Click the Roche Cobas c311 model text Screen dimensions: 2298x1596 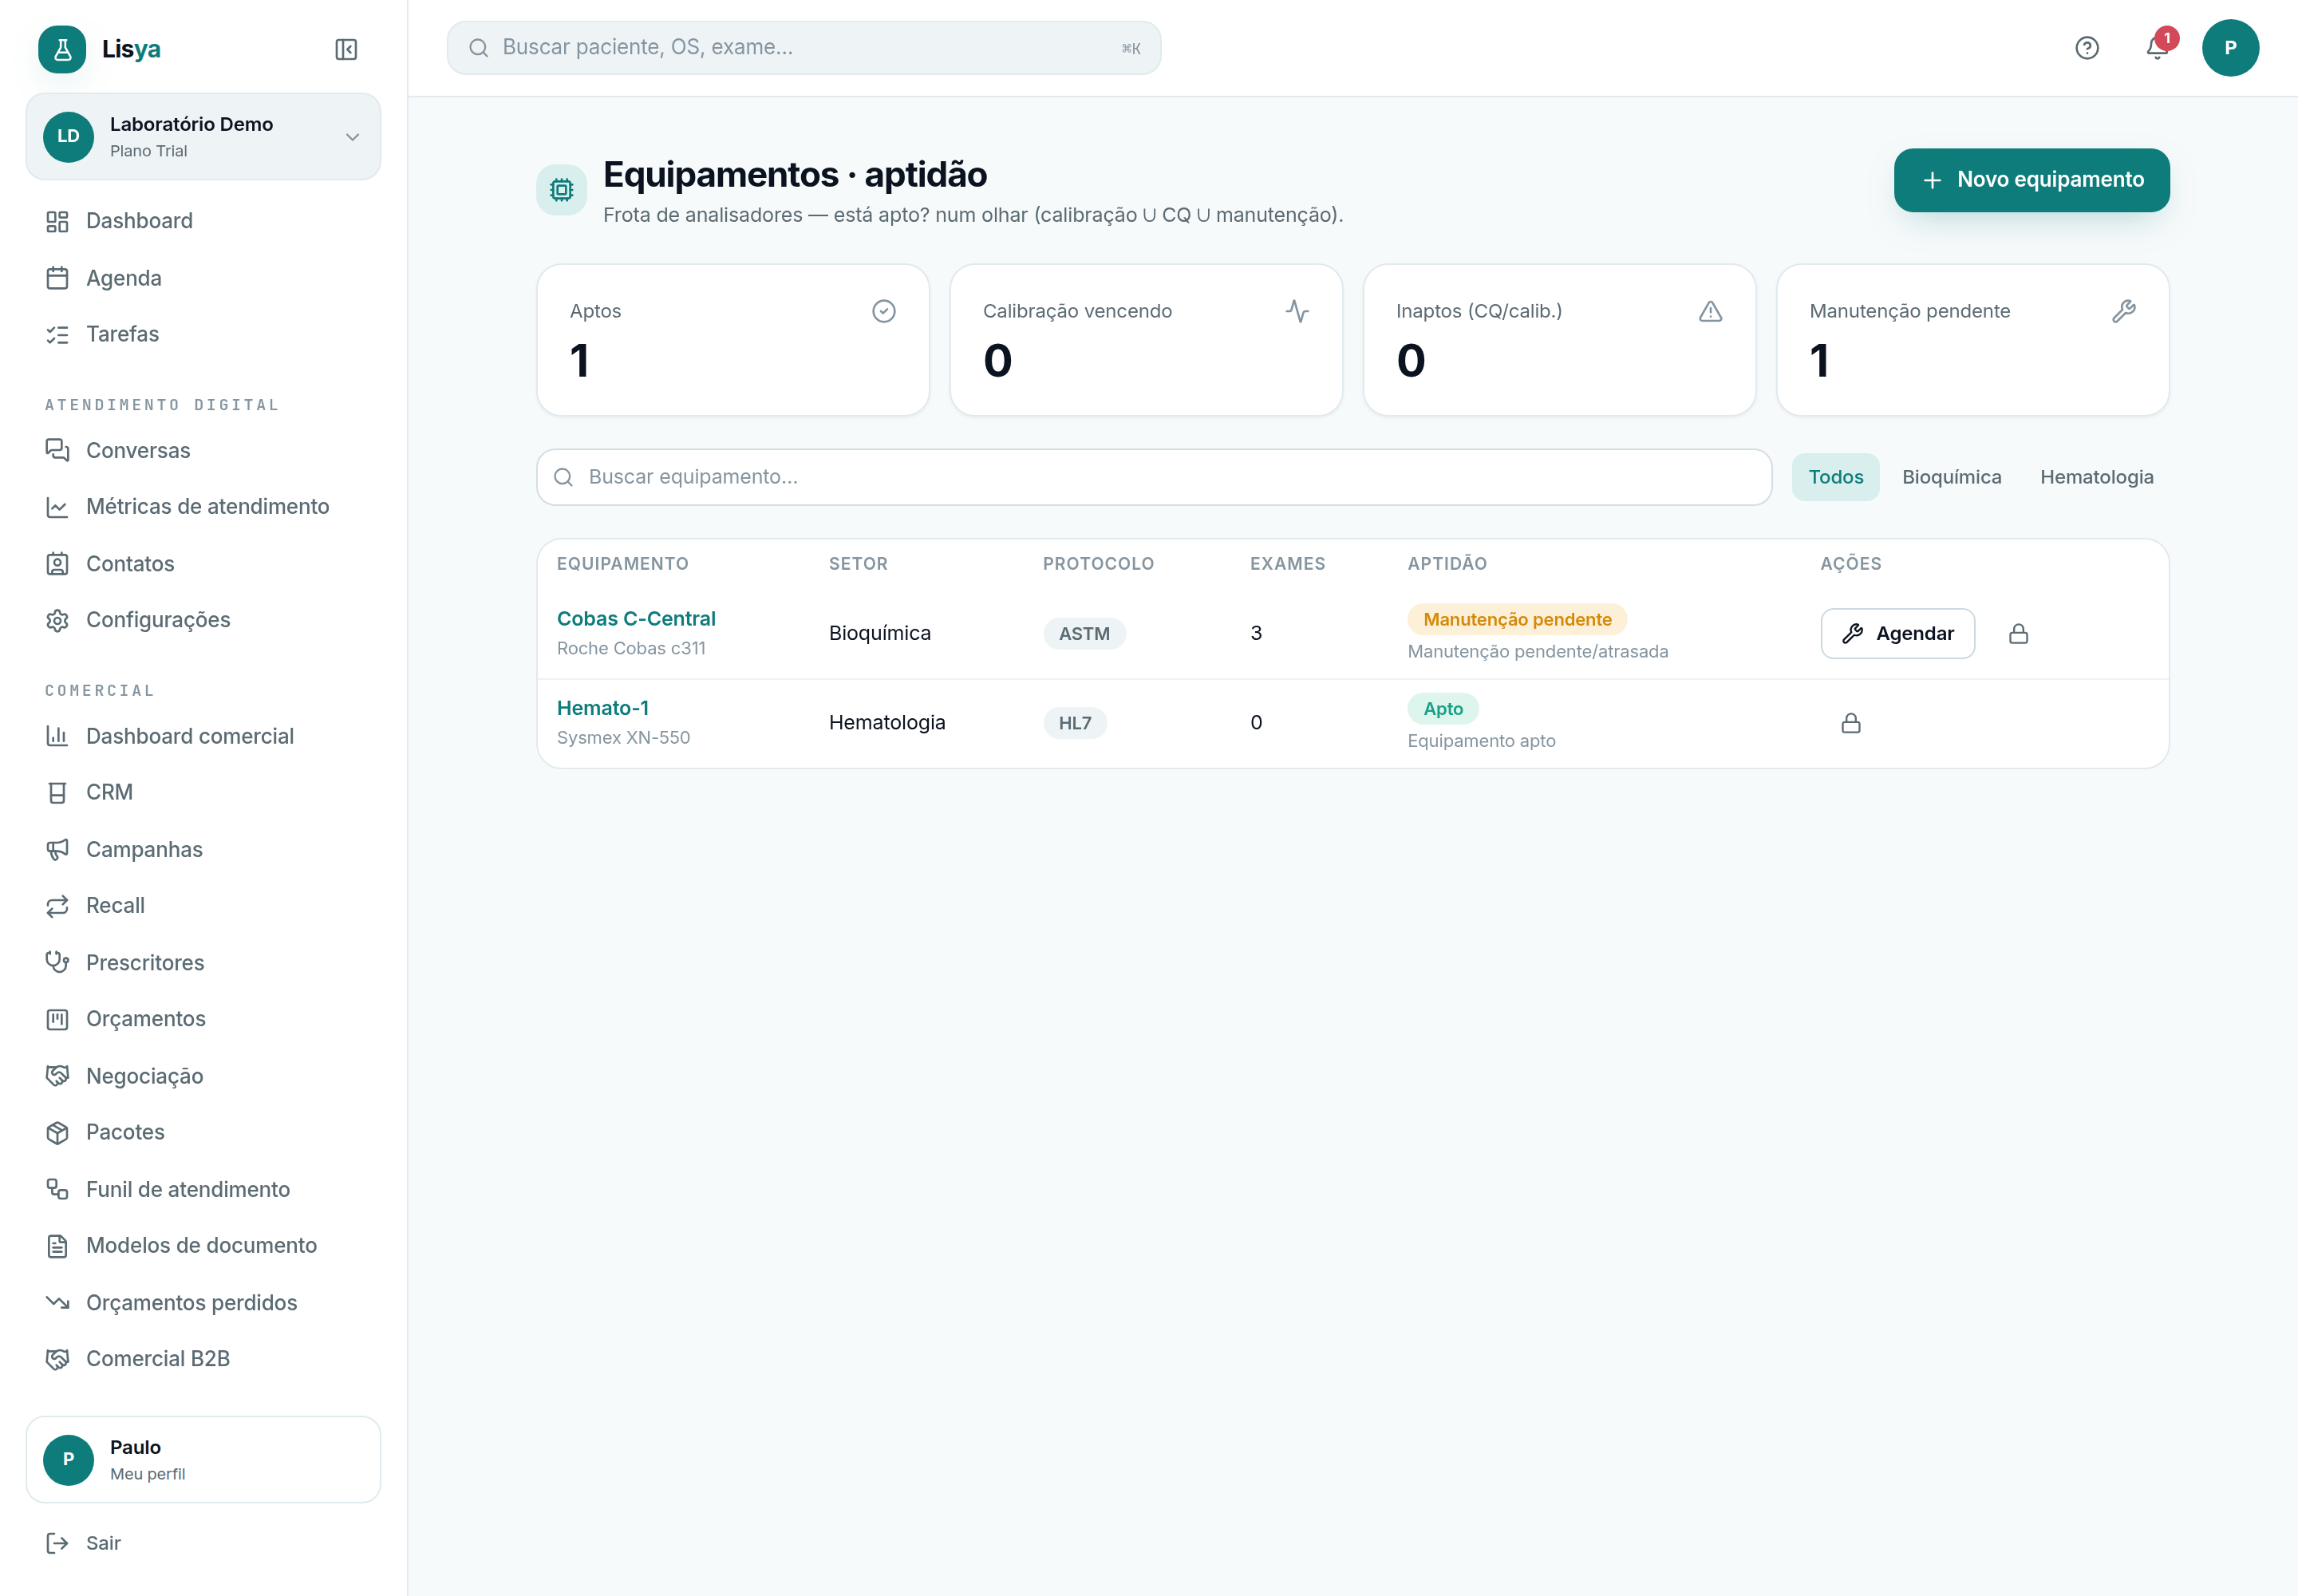[631, 649]
